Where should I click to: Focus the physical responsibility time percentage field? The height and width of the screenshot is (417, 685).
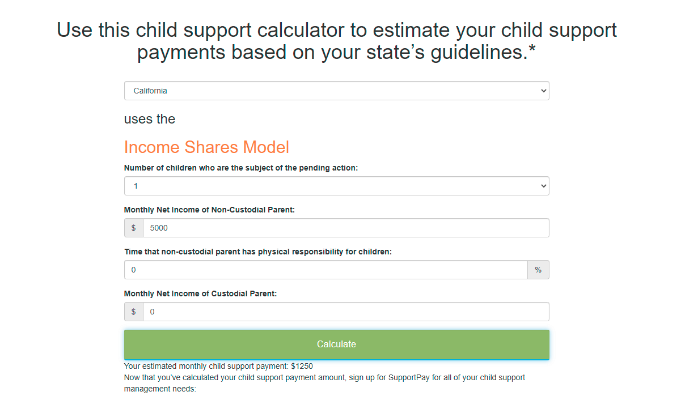point(326,270)
